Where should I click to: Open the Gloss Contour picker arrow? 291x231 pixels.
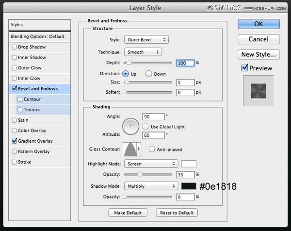[139, 149]
